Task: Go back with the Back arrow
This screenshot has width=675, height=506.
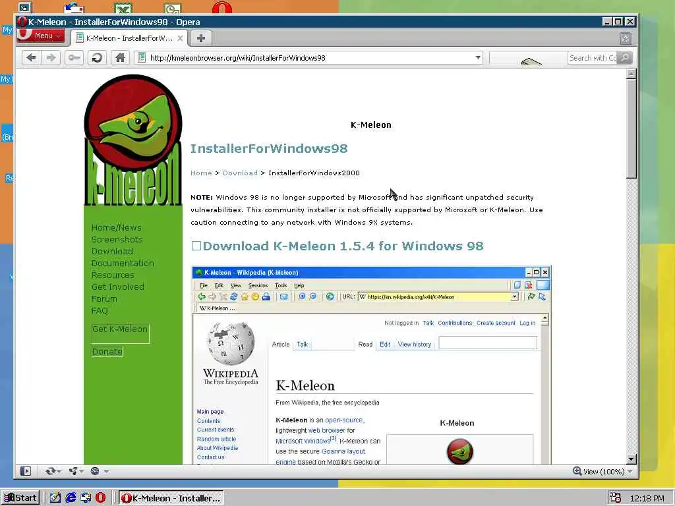Action: (31, 58)
